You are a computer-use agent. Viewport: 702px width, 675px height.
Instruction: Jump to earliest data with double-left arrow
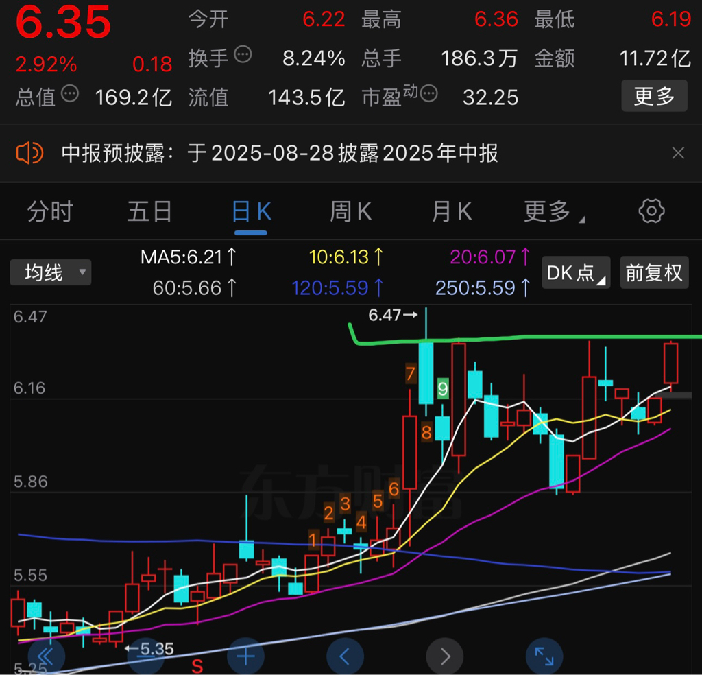(x=46, y=656)
